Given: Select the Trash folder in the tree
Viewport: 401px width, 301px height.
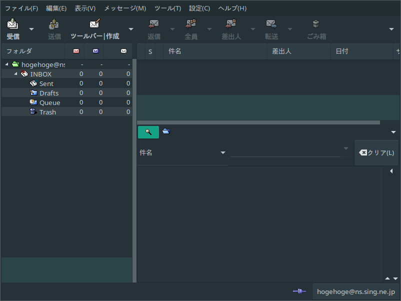Looking at the screenshot, I should point(47,112).
